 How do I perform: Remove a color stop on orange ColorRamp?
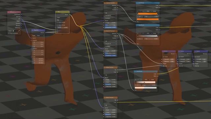coord(140,11)
